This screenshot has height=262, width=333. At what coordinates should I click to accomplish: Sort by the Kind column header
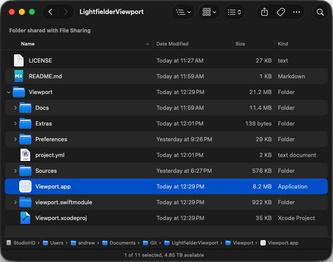click(283, 44)
